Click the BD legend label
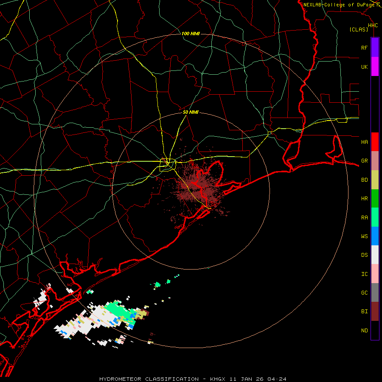 tap(364, 180)
